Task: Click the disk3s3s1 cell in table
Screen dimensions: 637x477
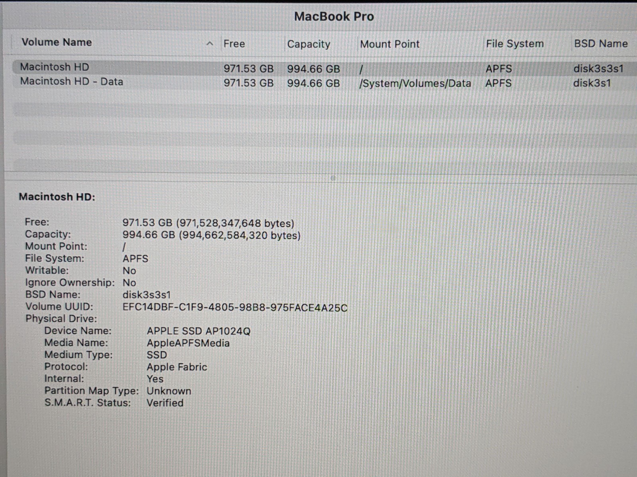Action: [598, 68]
